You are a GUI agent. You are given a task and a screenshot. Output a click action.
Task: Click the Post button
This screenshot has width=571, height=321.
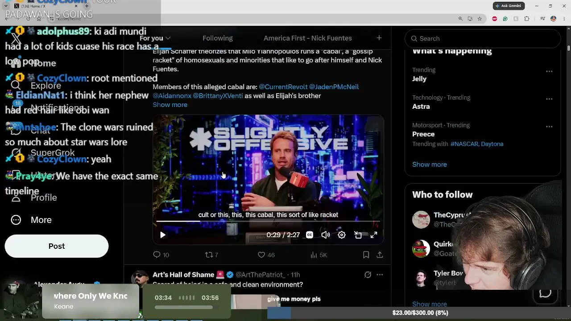click(57, 246)
